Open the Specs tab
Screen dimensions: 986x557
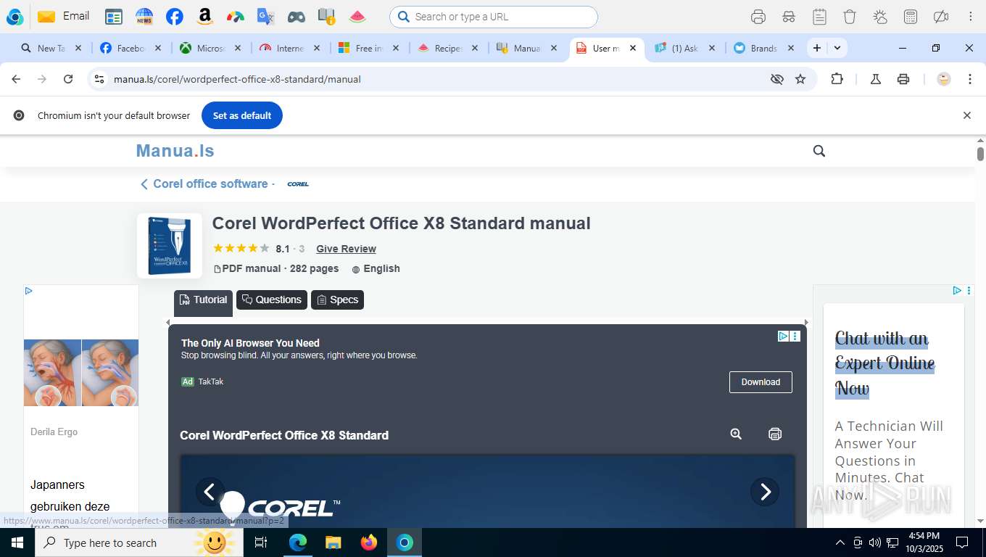coord(337,300)
